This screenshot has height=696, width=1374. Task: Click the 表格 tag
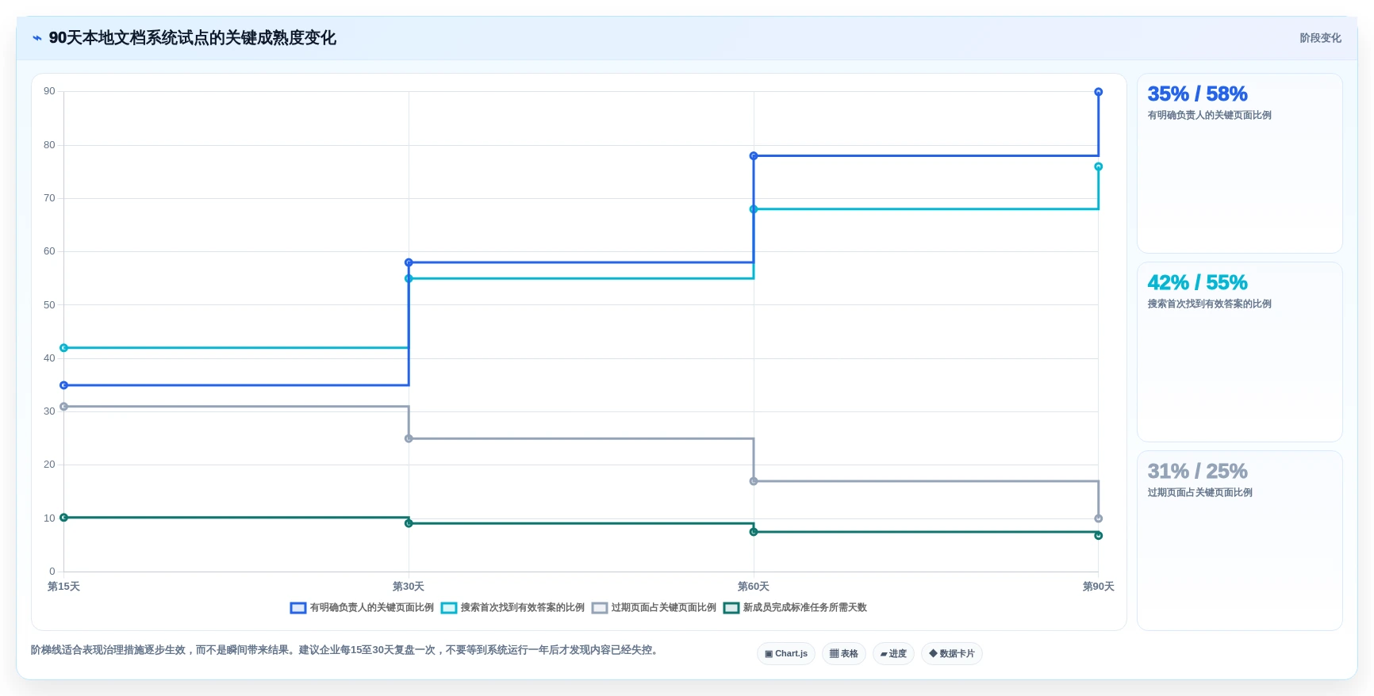coord(844,654)
